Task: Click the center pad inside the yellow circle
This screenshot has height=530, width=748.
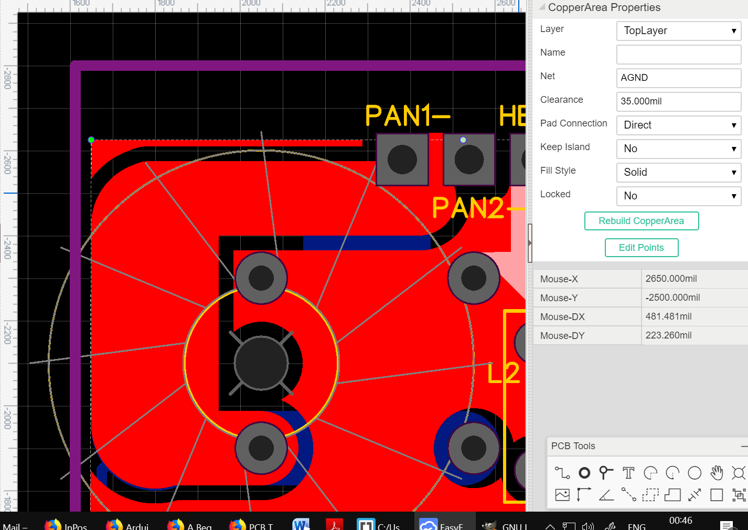Action: (261, 363)
